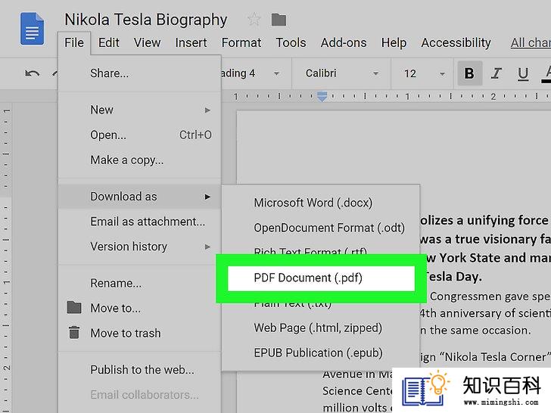Viewport: 551px width, 413px height.
Task: Open the Accessibility menu
Action: click(x=456, y=43)
